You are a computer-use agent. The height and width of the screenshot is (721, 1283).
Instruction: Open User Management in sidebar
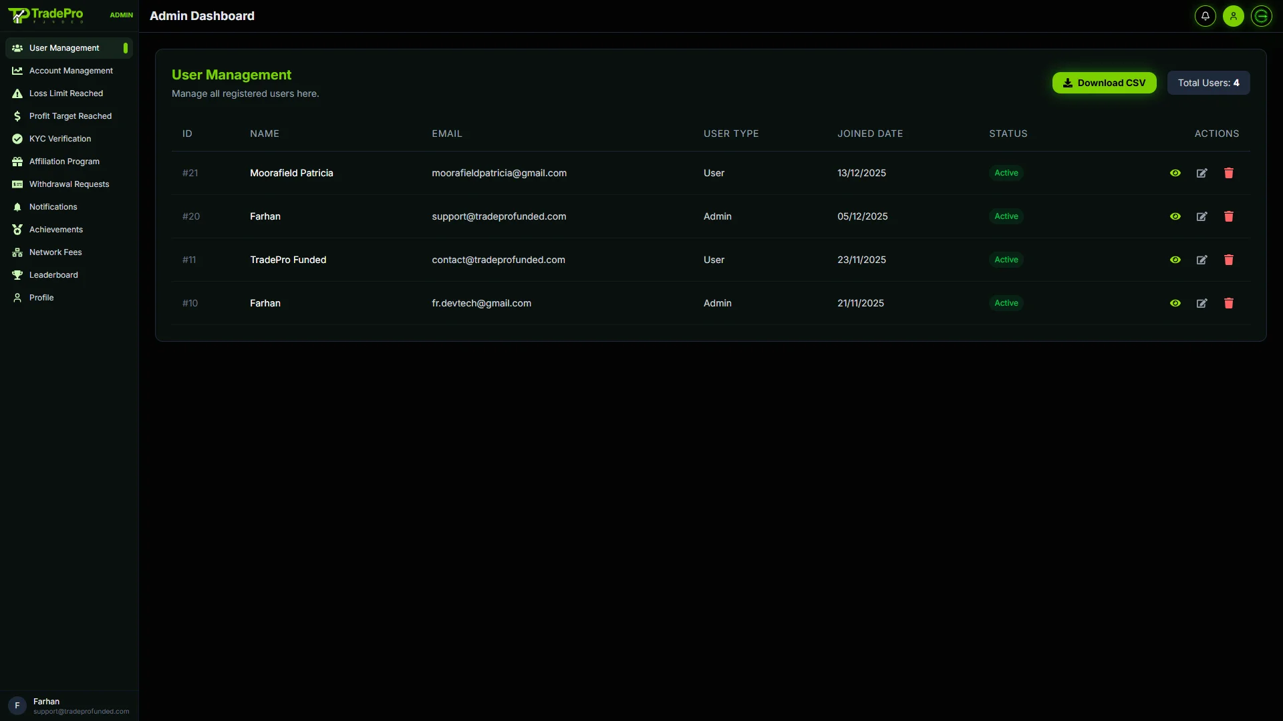coord(69,48)
